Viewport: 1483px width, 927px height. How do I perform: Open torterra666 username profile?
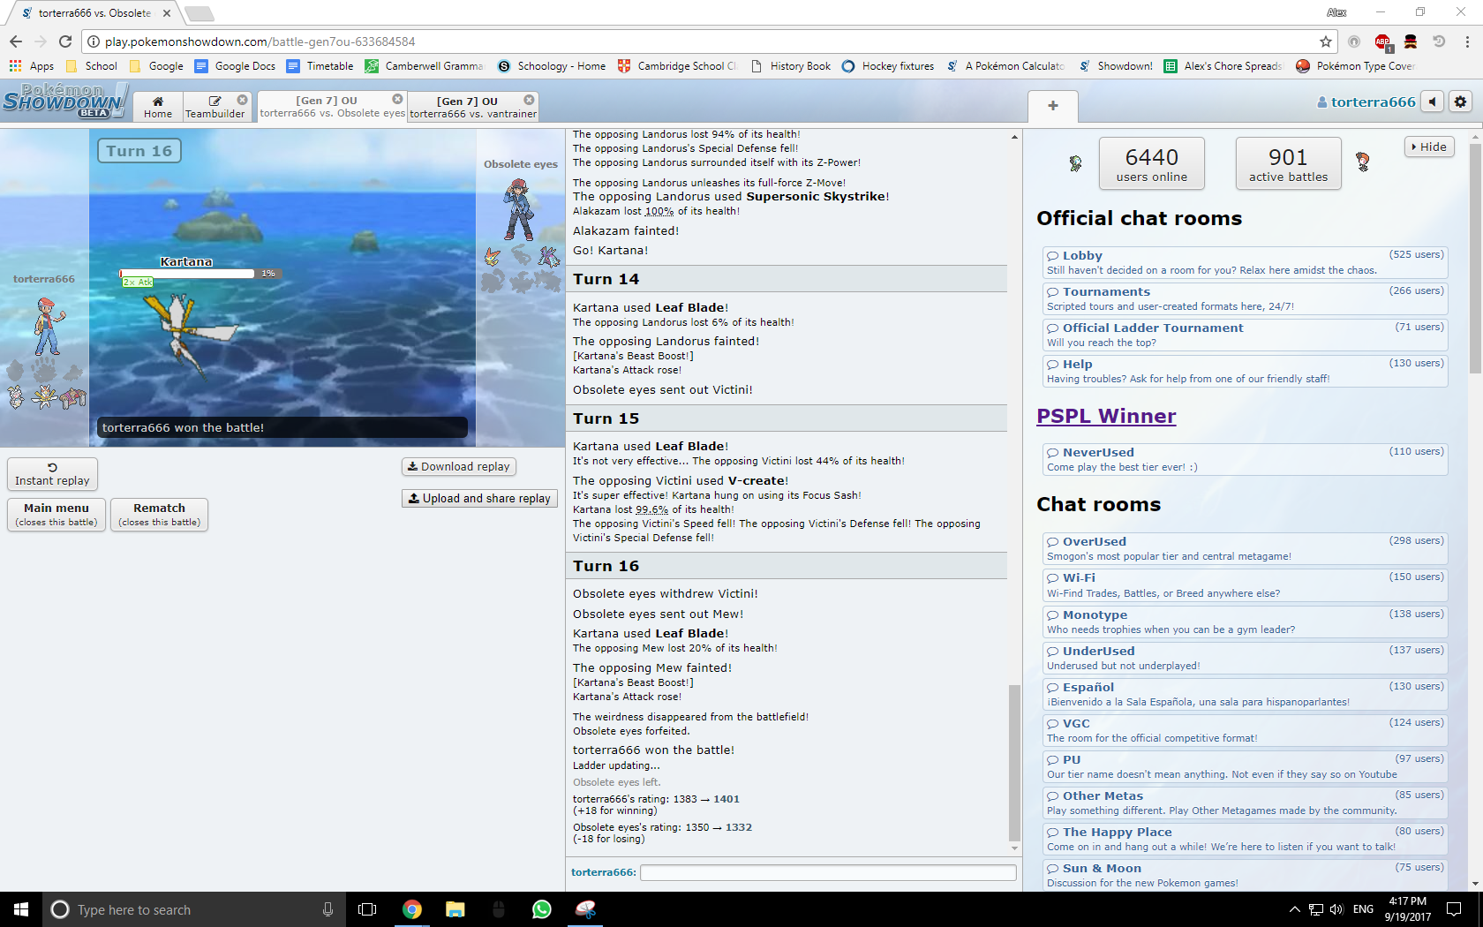point(1366,102)
